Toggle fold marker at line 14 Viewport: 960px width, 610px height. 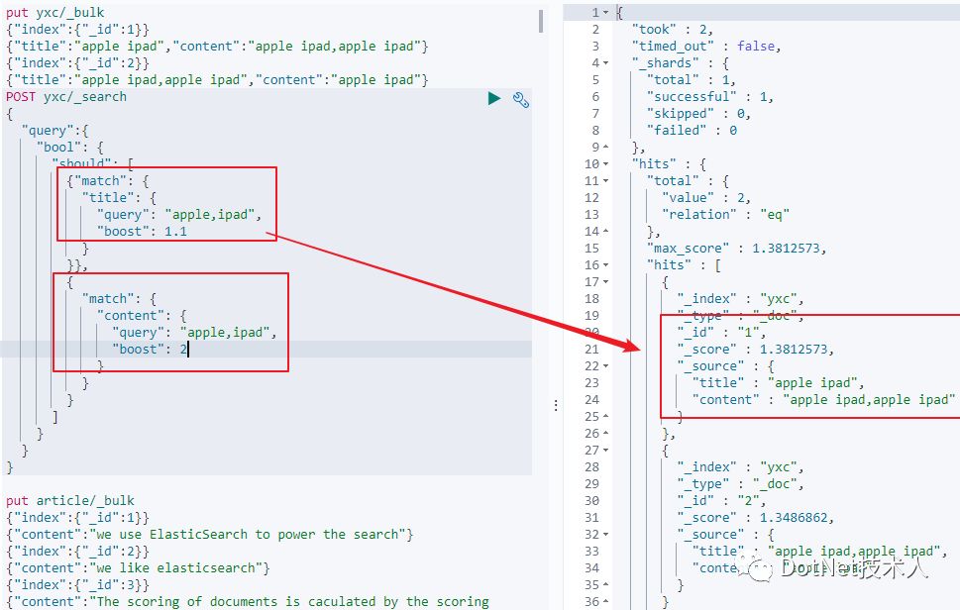click(x=606, y=232)
